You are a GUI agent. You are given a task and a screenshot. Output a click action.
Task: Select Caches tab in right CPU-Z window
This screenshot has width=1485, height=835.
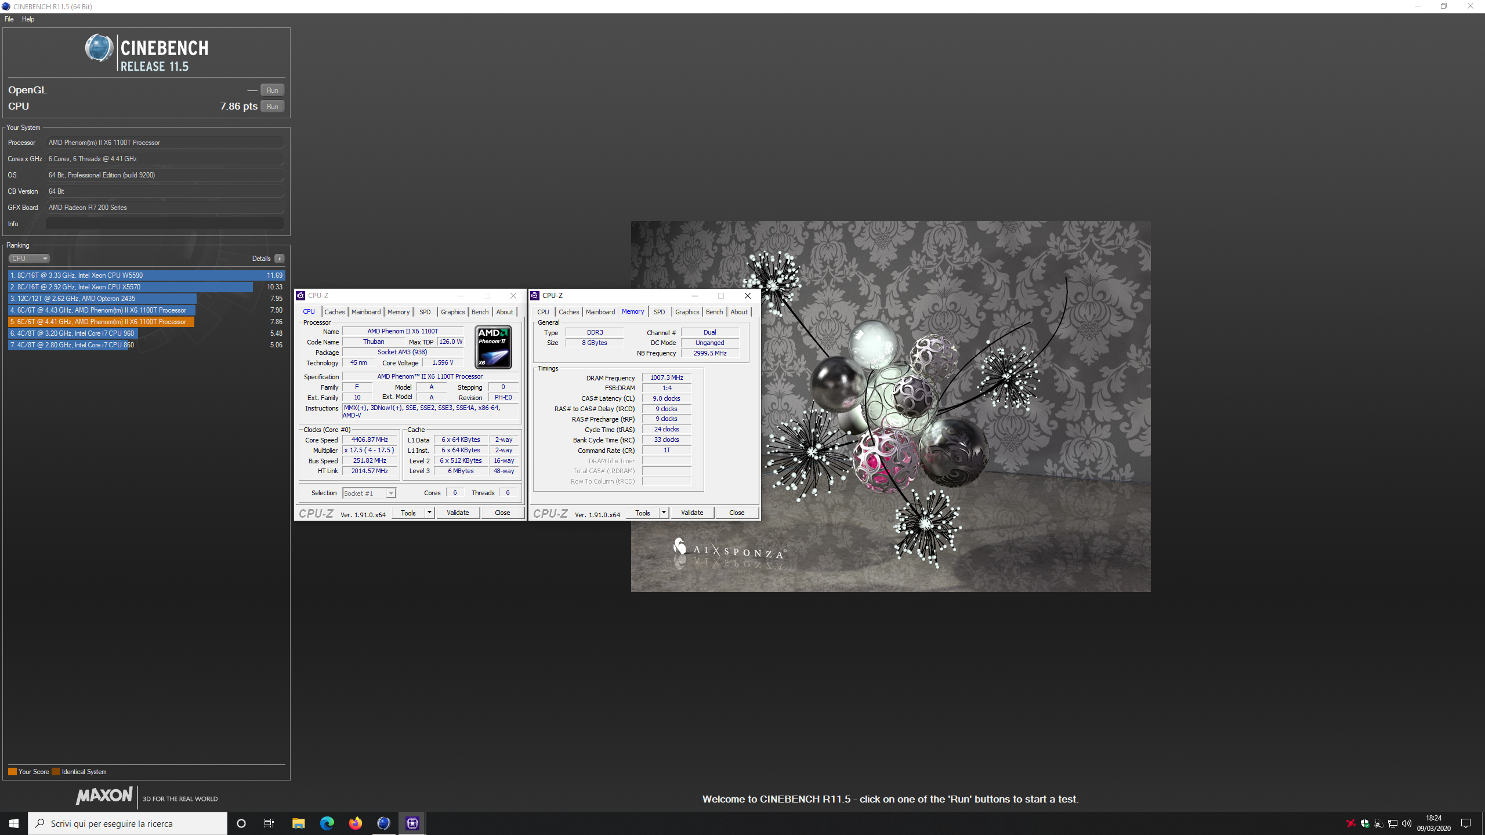tap(568, 312)
